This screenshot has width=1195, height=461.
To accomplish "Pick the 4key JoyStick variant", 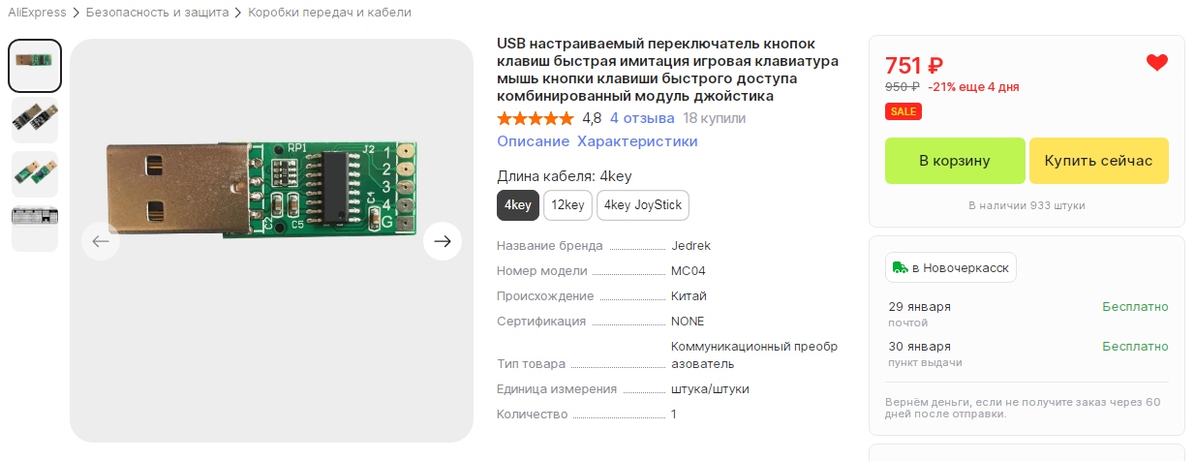I will 643,205.
